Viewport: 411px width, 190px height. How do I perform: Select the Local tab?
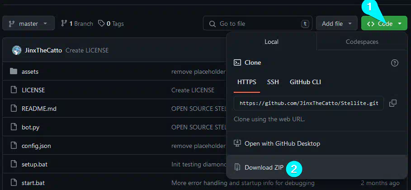[271, 42]
